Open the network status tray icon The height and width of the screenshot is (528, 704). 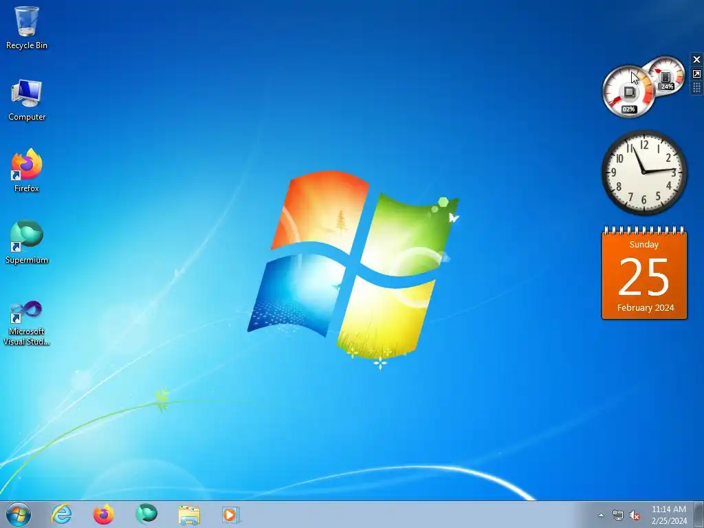click(x=618, y=516)
